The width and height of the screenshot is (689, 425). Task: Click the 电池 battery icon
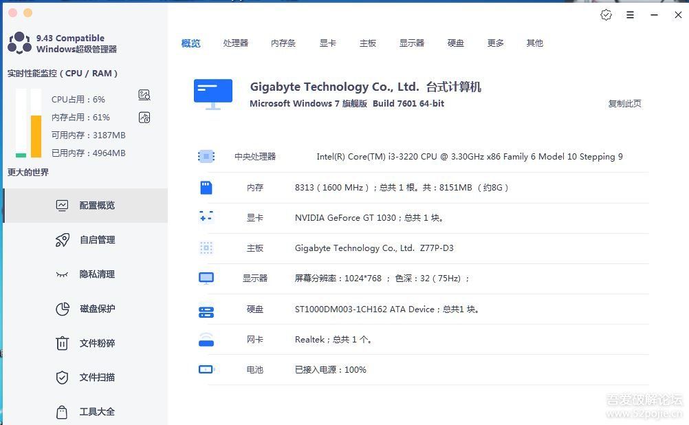(x=206, y=369)
